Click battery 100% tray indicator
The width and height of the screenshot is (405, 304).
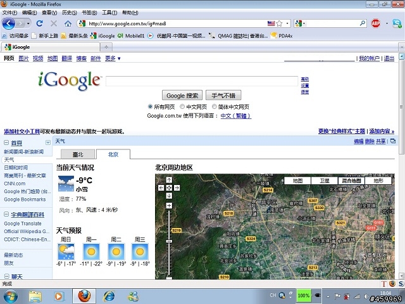click(304, 296)
